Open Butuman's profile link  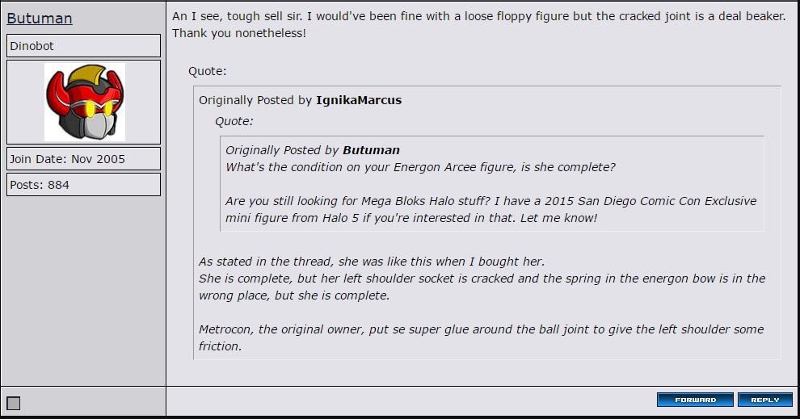click(x=40, y=19)
